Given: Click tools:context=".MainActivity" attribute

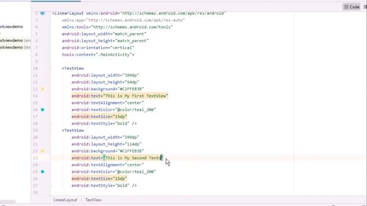Looking at the screenshot, I should (98, 55).
